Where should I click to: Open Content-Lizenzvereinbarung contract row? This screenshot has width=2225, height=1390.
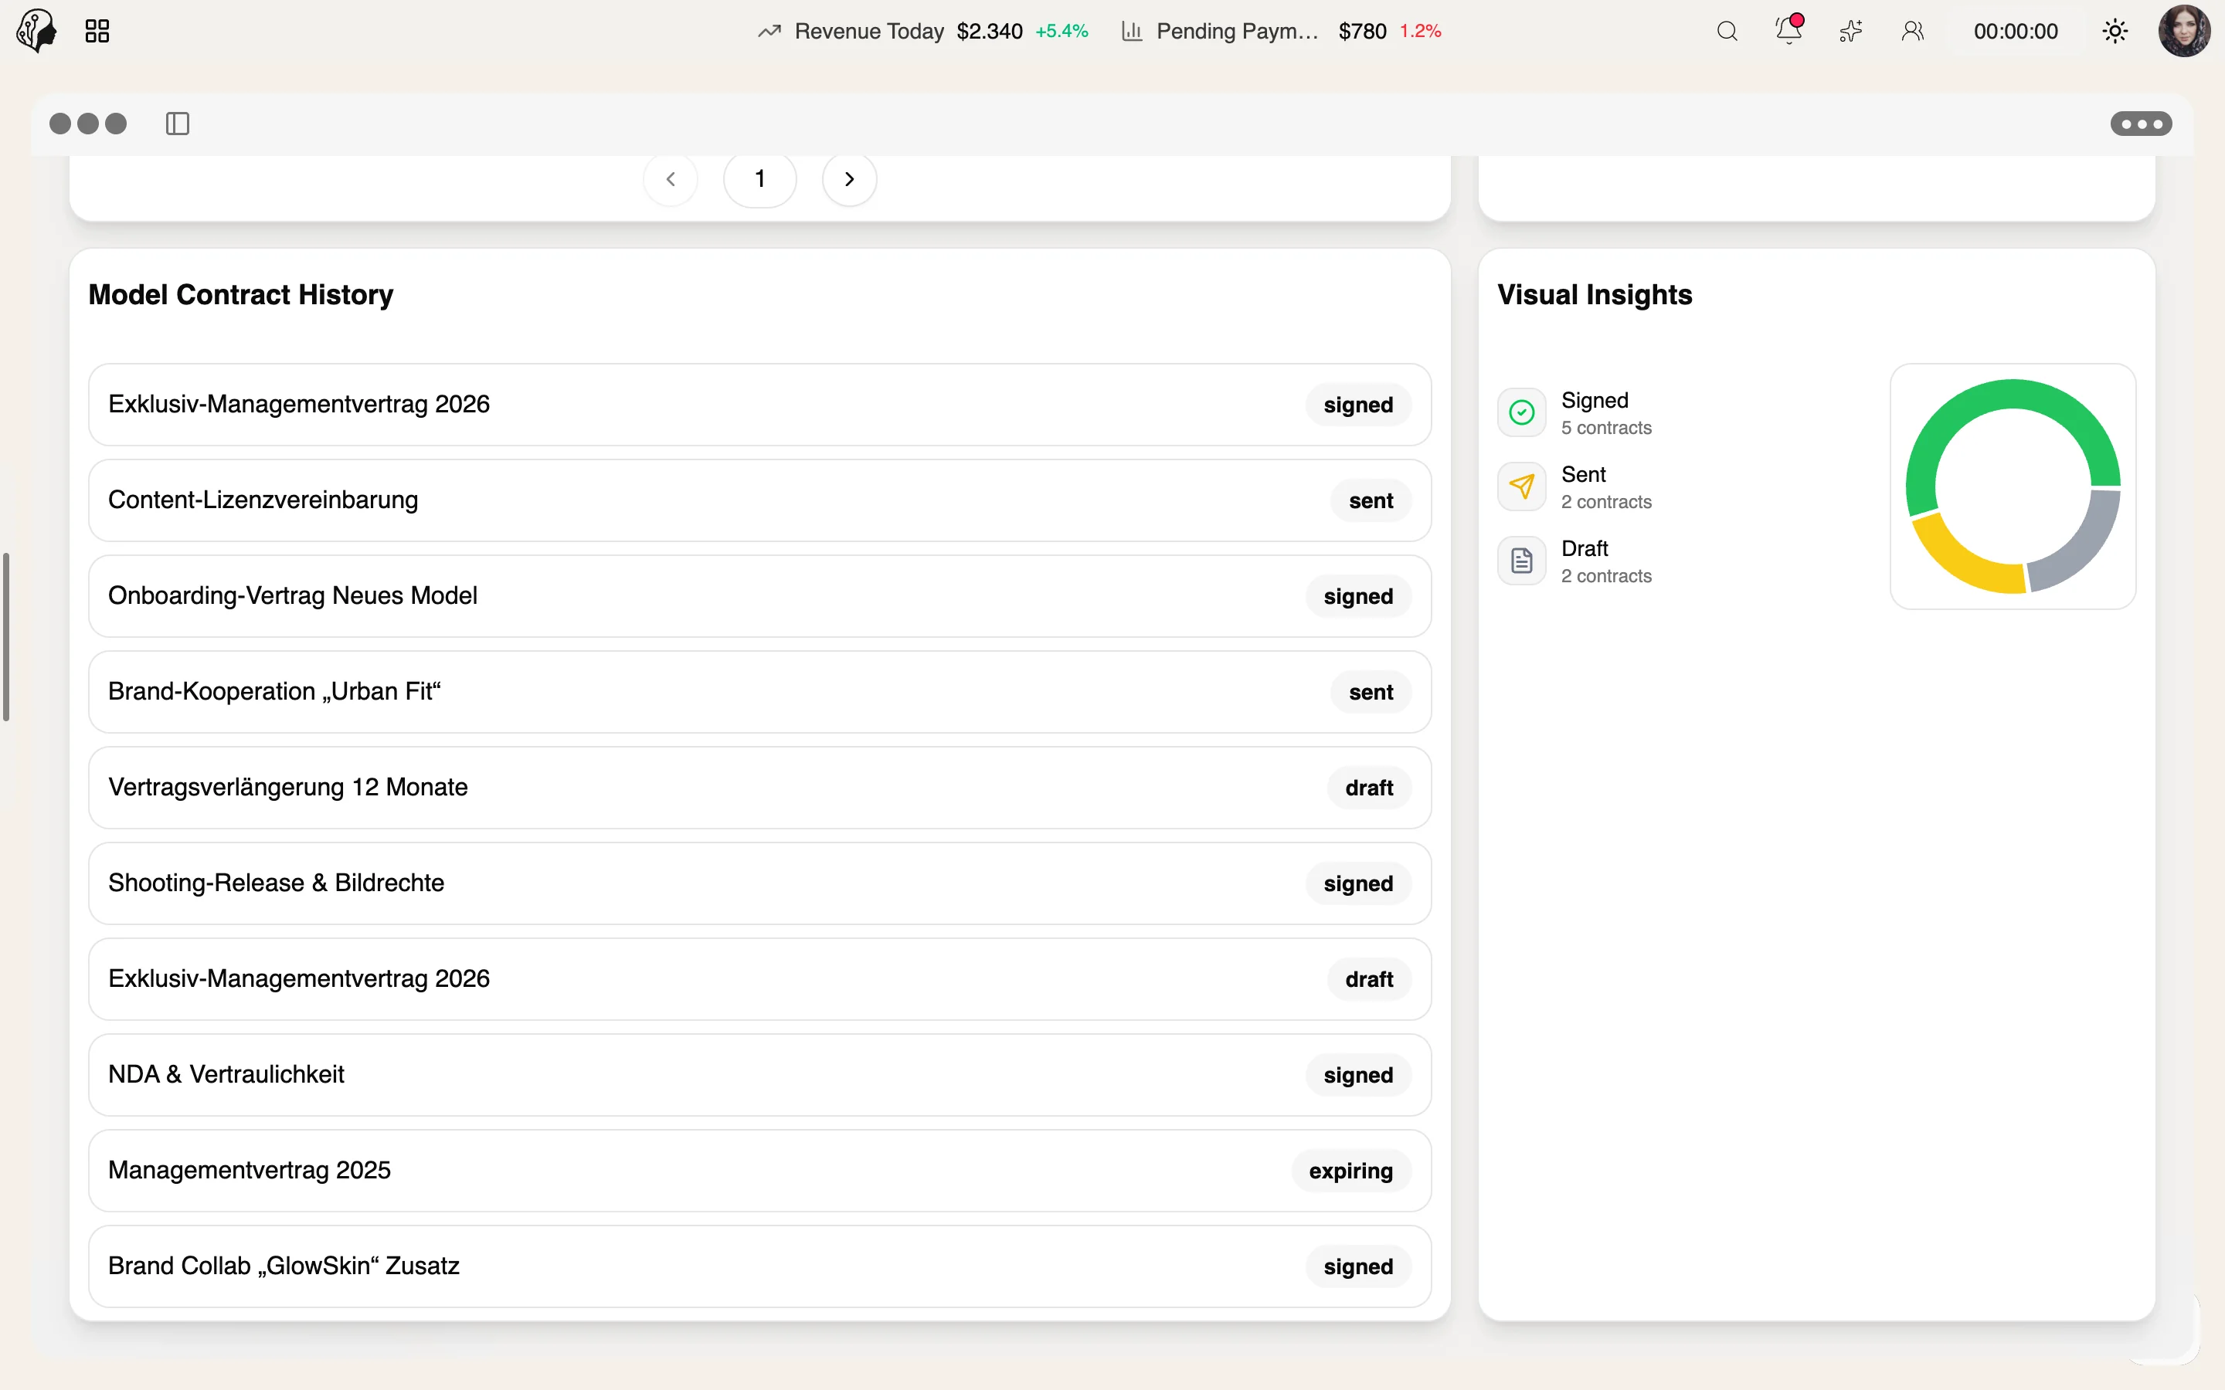pyautogui.click(x=759, y=500)
